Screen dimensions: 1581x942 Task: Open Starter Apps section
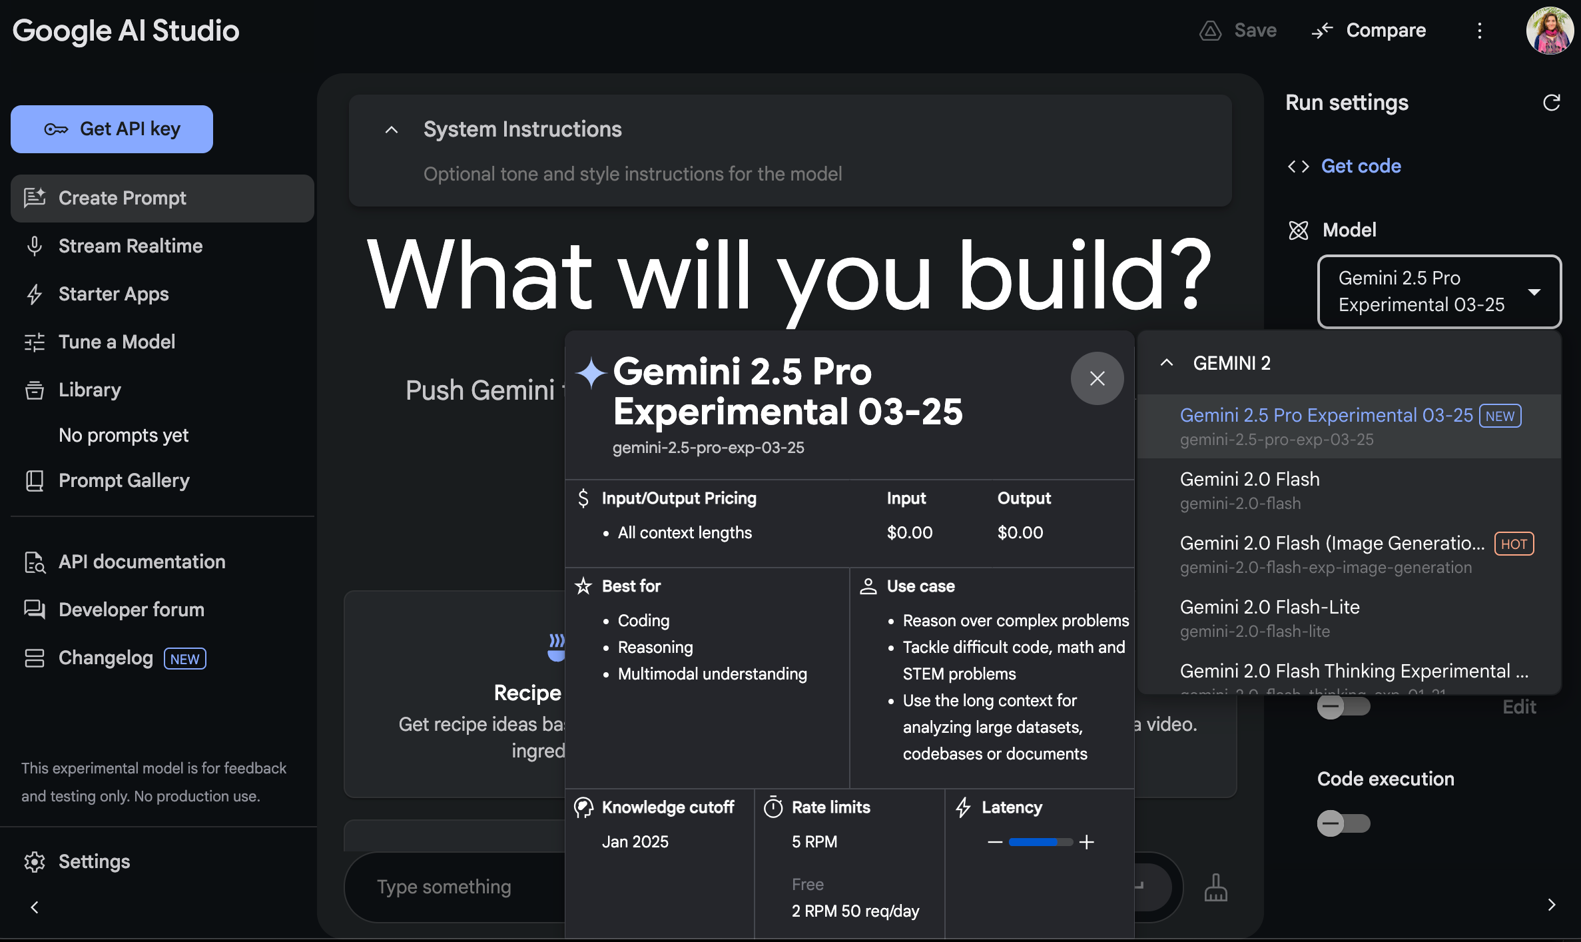114,294
